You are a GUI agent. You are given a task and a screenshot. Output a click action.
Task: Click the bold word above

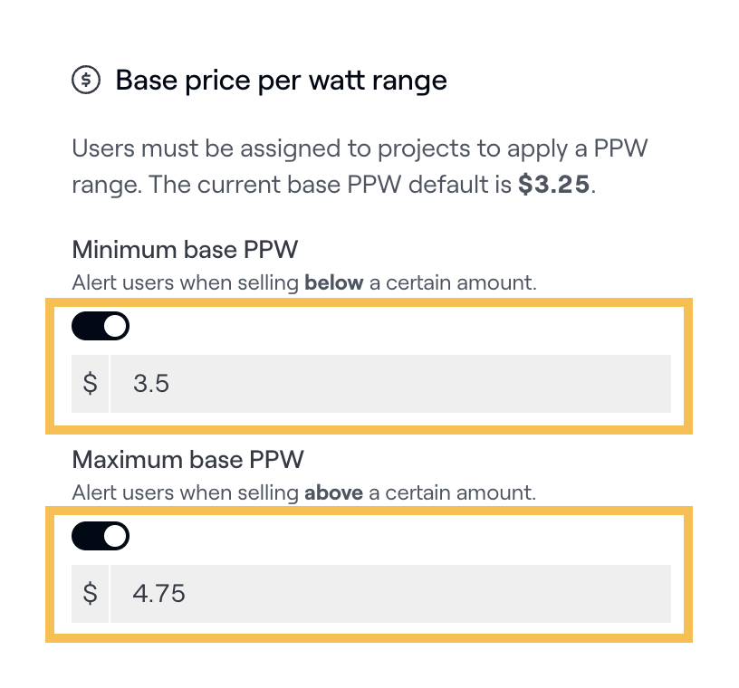[x=333, y=492]
